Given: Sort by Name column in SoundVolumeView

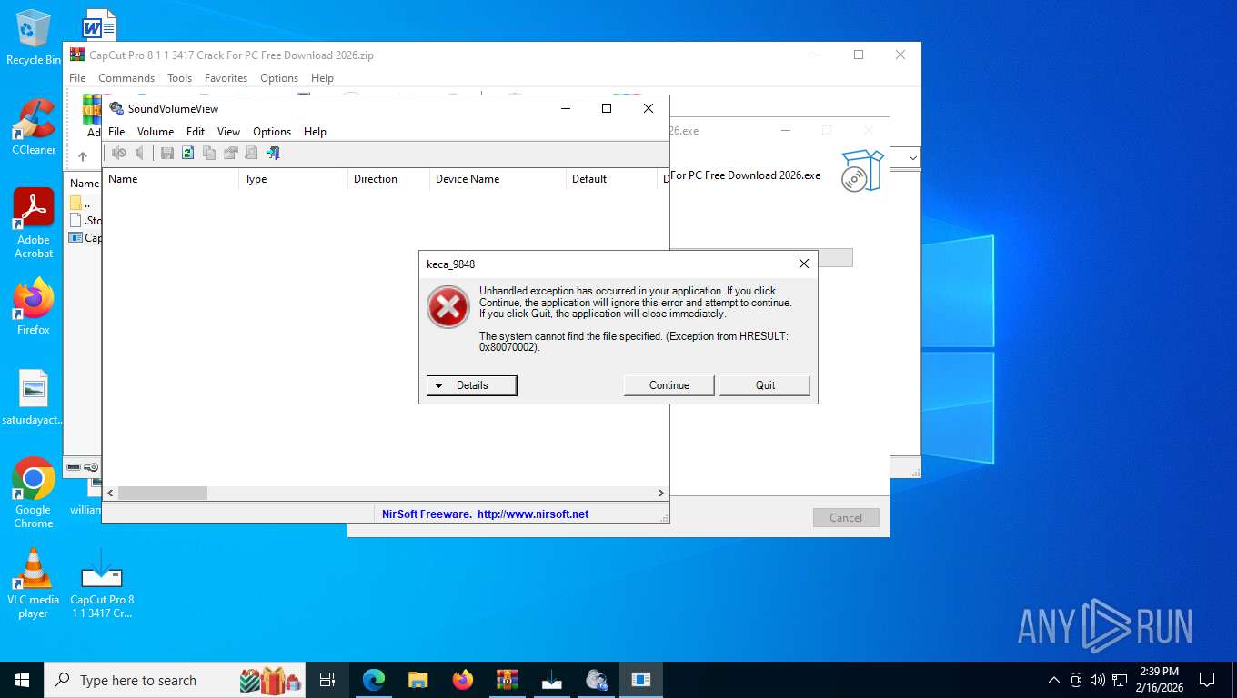Looking at the screenshot, I should (170, 179).
